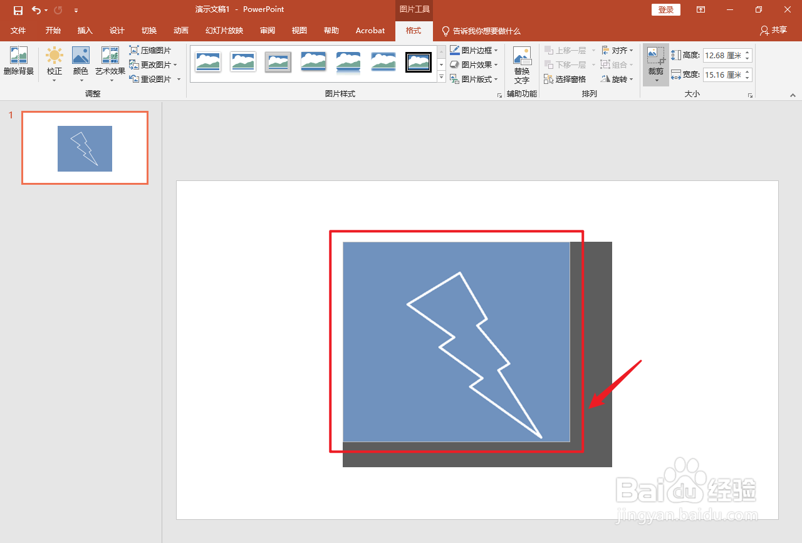Click Tell me what you want search box

(481, 31)
